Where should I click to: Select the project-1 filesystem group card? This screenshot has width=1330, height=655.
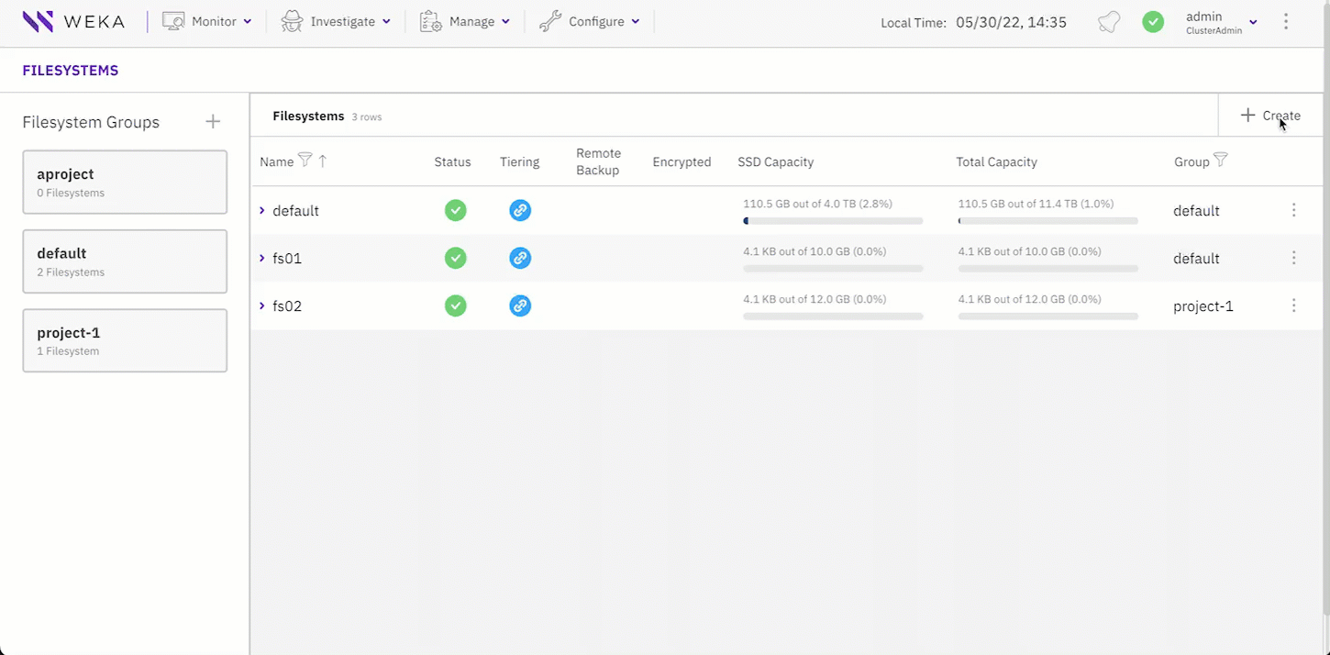click(x=125, y=340)
